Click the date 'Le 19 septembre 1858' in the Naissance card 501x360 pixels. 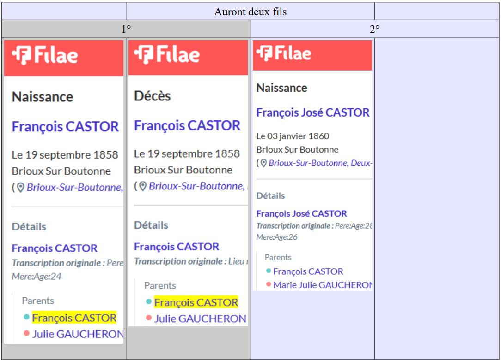[65, 155]
